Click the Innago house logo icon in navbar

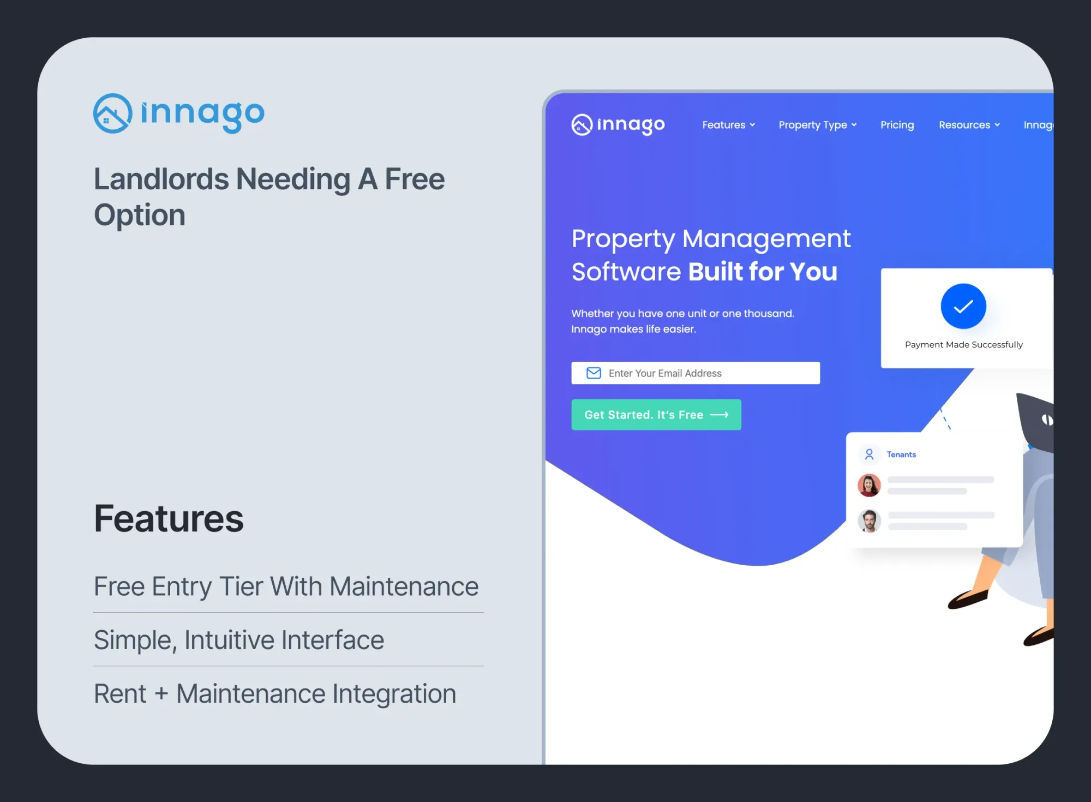click(x=582, y=125)
